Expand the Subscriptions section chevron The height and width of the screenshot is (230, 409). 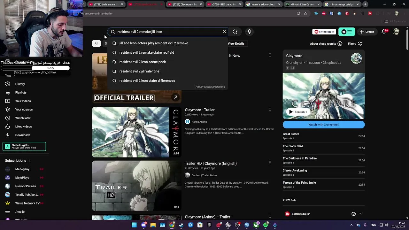point(29,161)
